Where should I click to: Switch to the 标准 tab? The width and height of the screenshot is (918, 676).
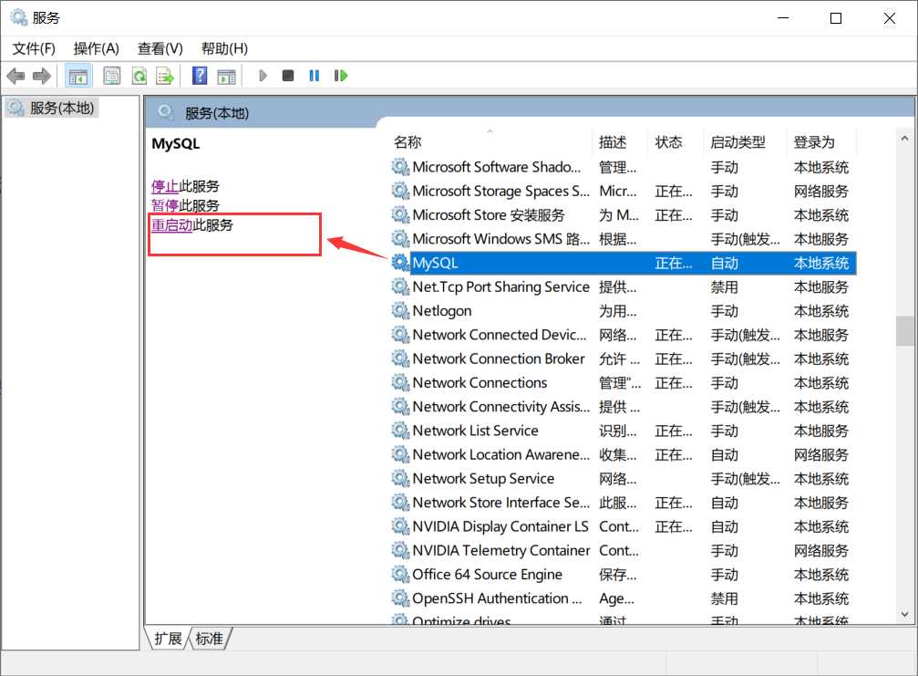point(210,639)
